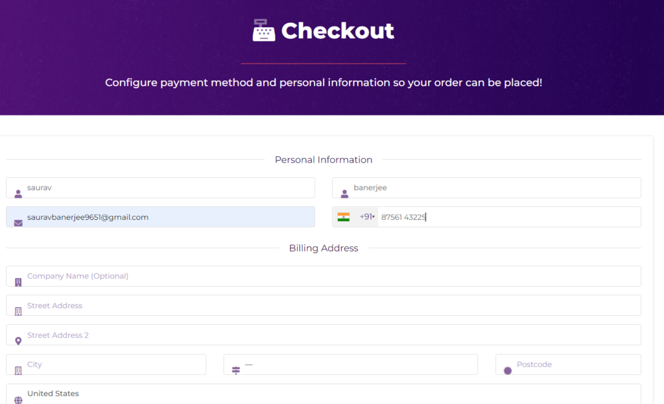Screen dimensions: 664x404
Task: Open the state selection dropdown
Action: (357, 364)
